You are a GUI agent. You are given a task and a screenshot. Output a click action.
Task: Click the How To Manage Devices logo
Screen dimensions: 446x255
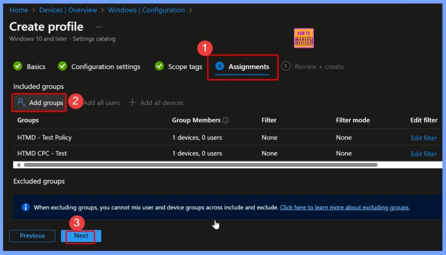[304, 38]
